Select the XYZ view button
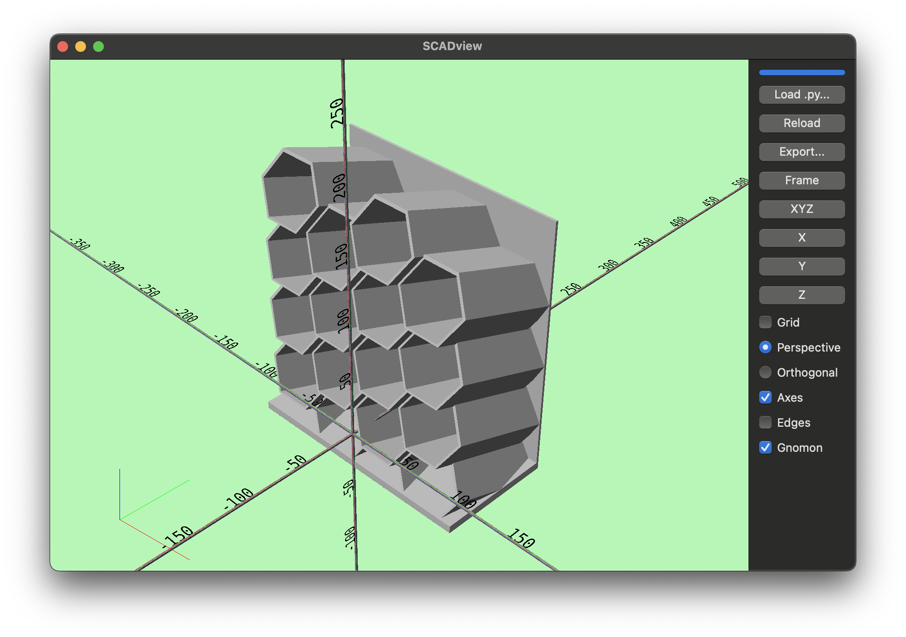The width and height of the screenshot is (906, 637). 801,209
